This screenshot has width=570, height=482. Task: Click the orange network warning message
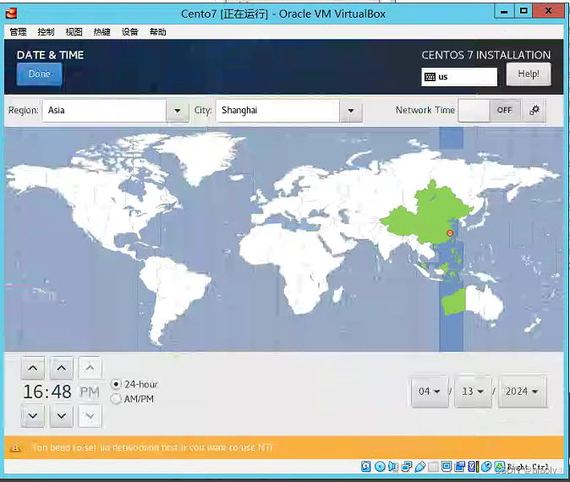(152, 447)
